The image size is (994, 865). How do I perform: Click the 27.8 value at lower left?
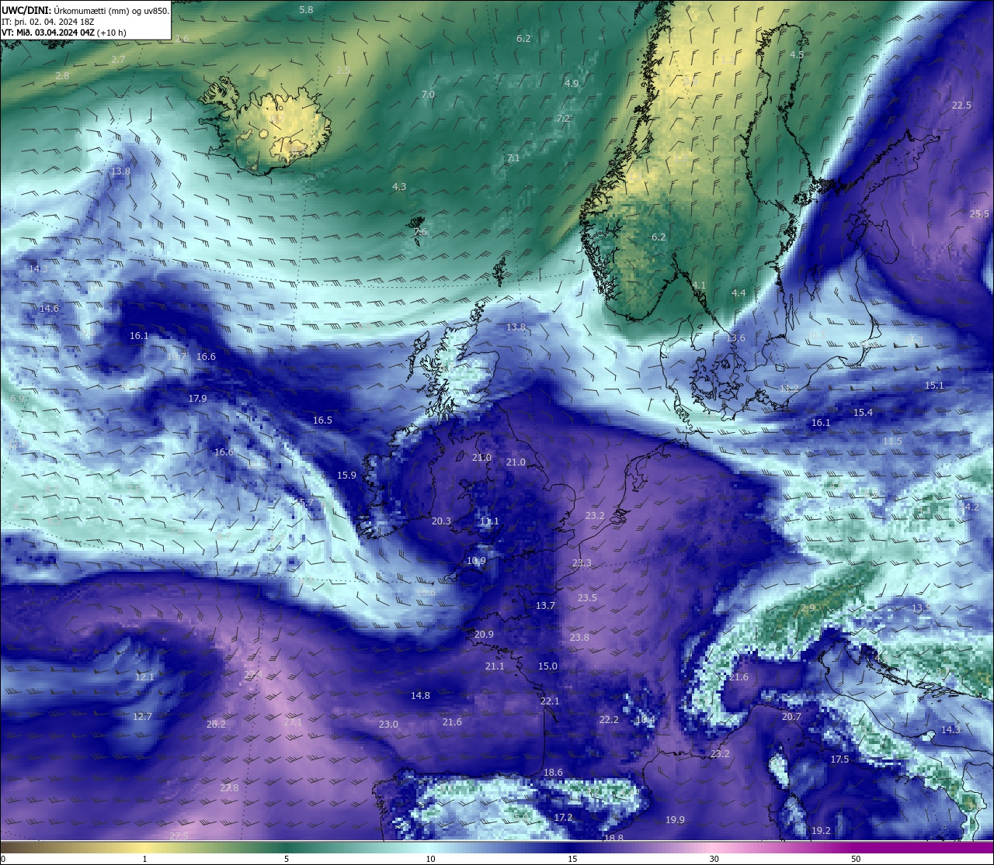(x=229, y=787)
